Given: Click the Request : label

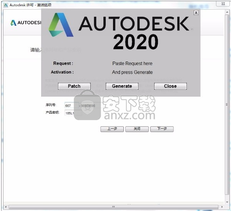Looking at the screenshot, I should [x=63, y=63].
